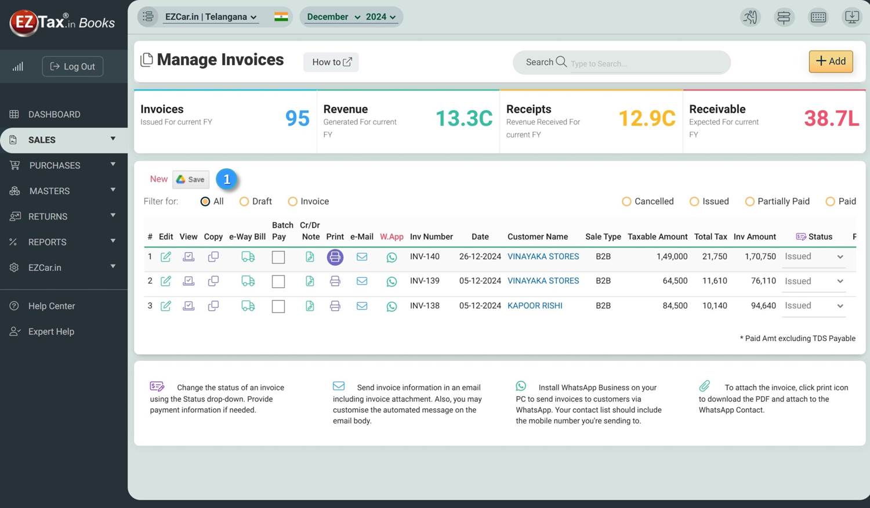Click WhatsApp icon for INV-138
The image size is (870, 508).
point(391,306)
